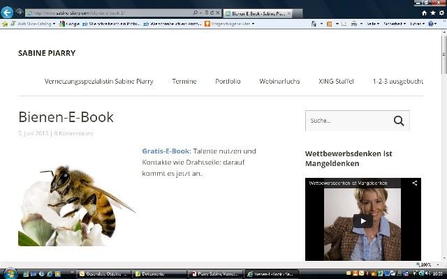Open Favorites with the star icon

(433, 13)
